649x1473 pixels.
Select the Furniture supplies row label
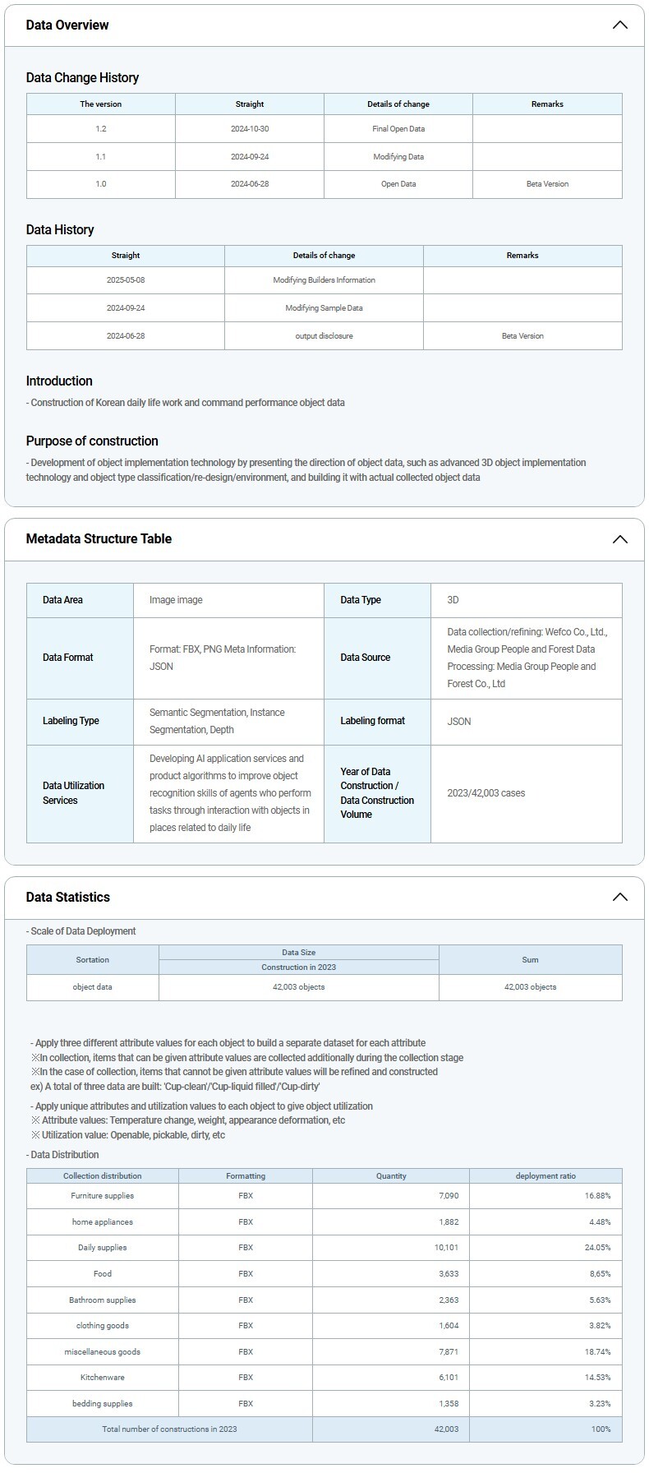pyautogui.click(x=102, y=1196)
